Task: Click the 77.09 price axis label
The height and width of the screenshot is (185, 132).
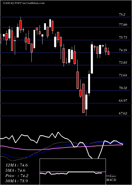Action: point(123,25)
